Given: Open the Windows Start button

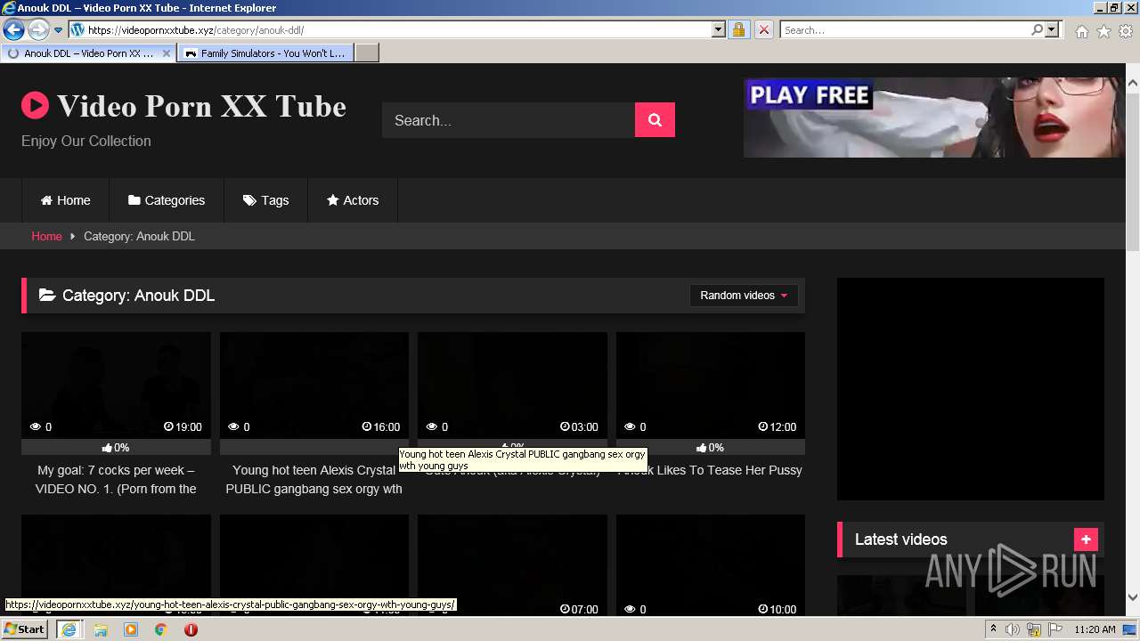Looking at the screenshot, I should (25, 629).
